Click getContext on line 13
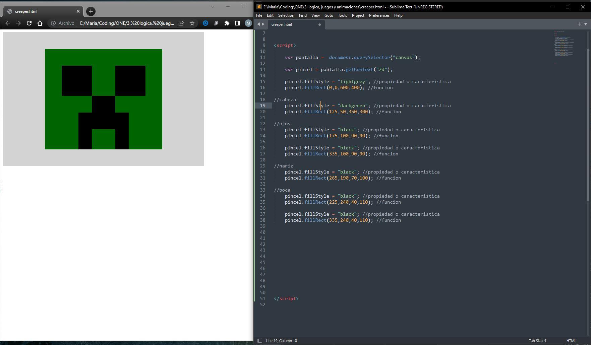 (x=359, y=69)
